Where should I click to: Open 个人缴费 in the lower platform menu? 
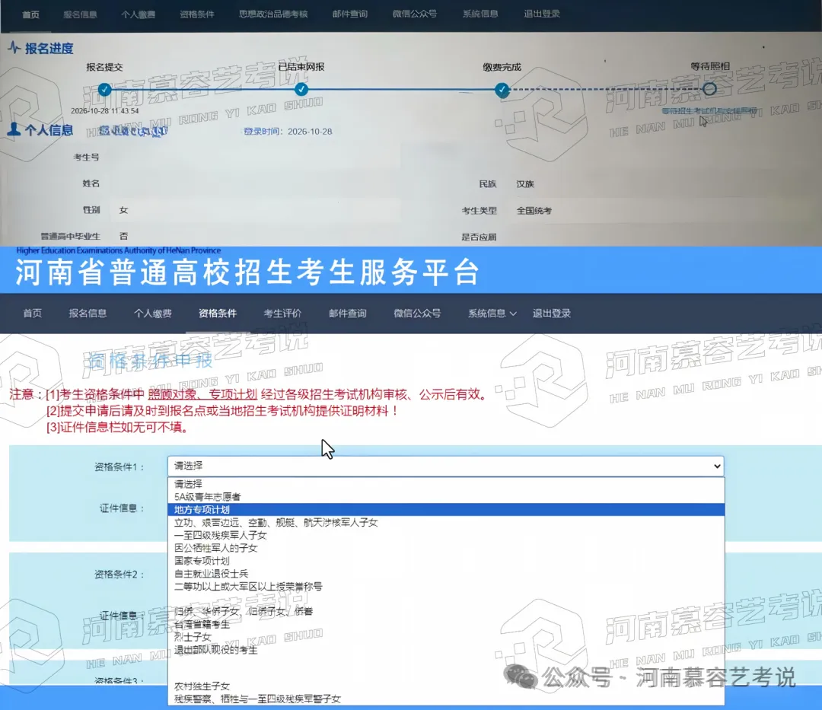click(152, 314)
